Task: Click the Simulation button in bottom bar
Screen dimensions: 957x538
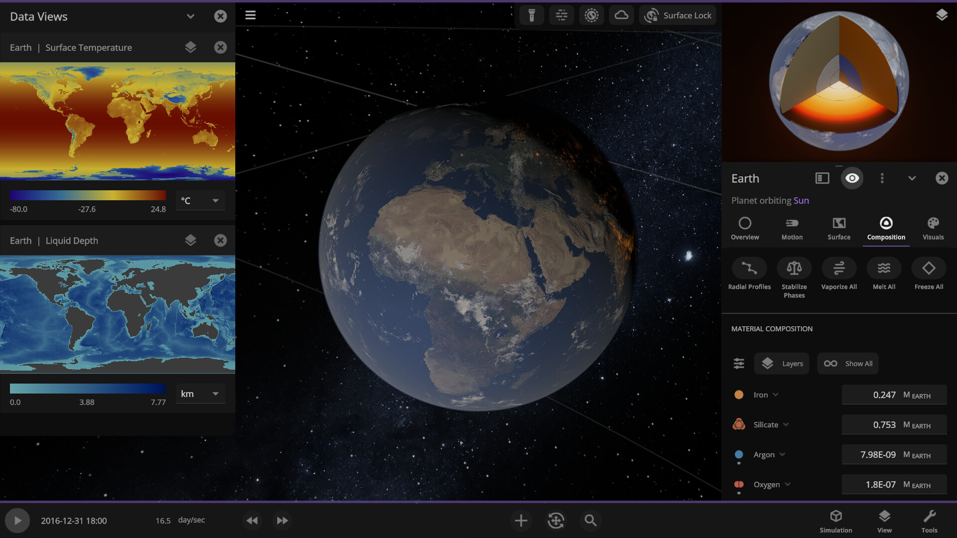Action: pyautogui.click(x=836, y=520)
